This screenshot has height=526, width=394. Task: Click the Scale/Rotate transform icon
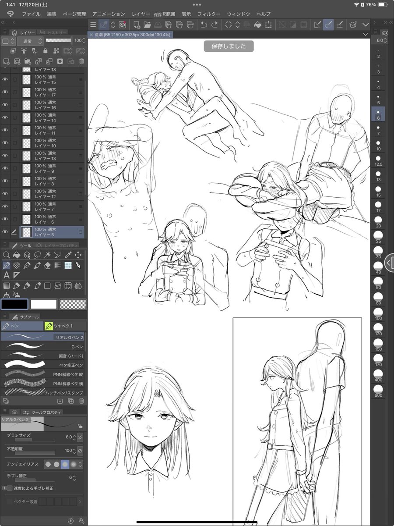click(268, 25)
